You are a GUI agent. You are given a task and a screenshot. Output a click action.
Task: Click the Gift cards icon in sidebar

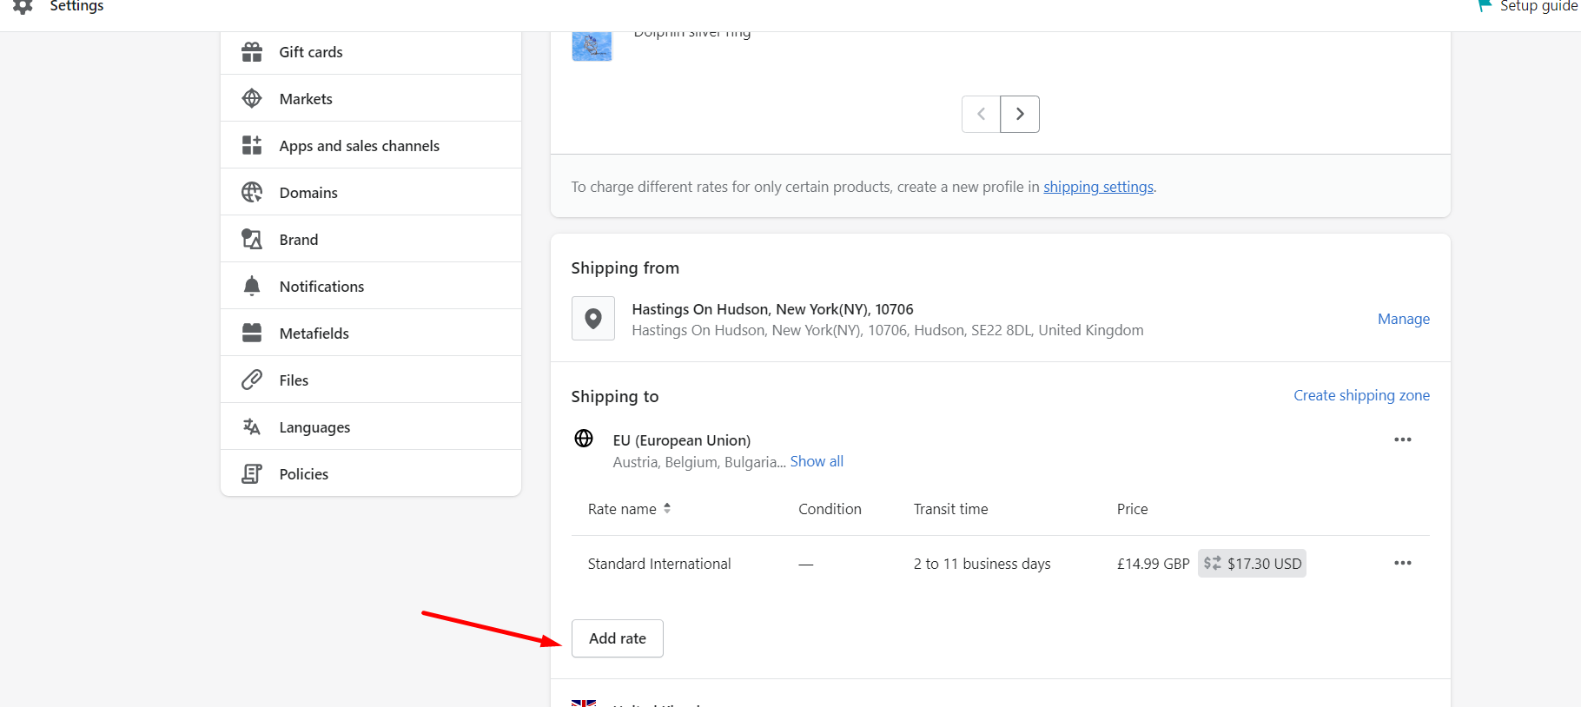(252, 52)
